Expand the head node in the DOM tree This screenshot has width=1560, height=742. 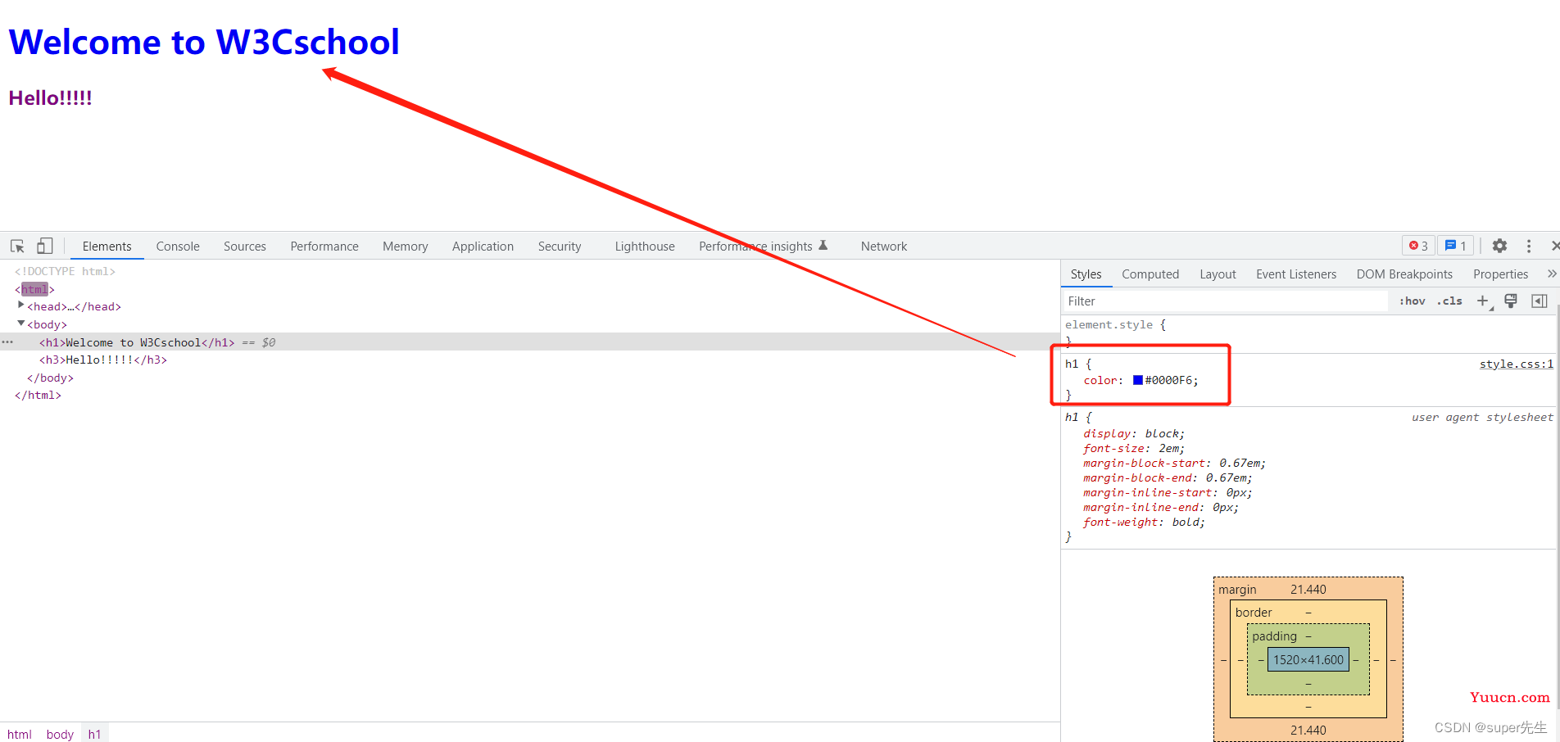point(21,305)
